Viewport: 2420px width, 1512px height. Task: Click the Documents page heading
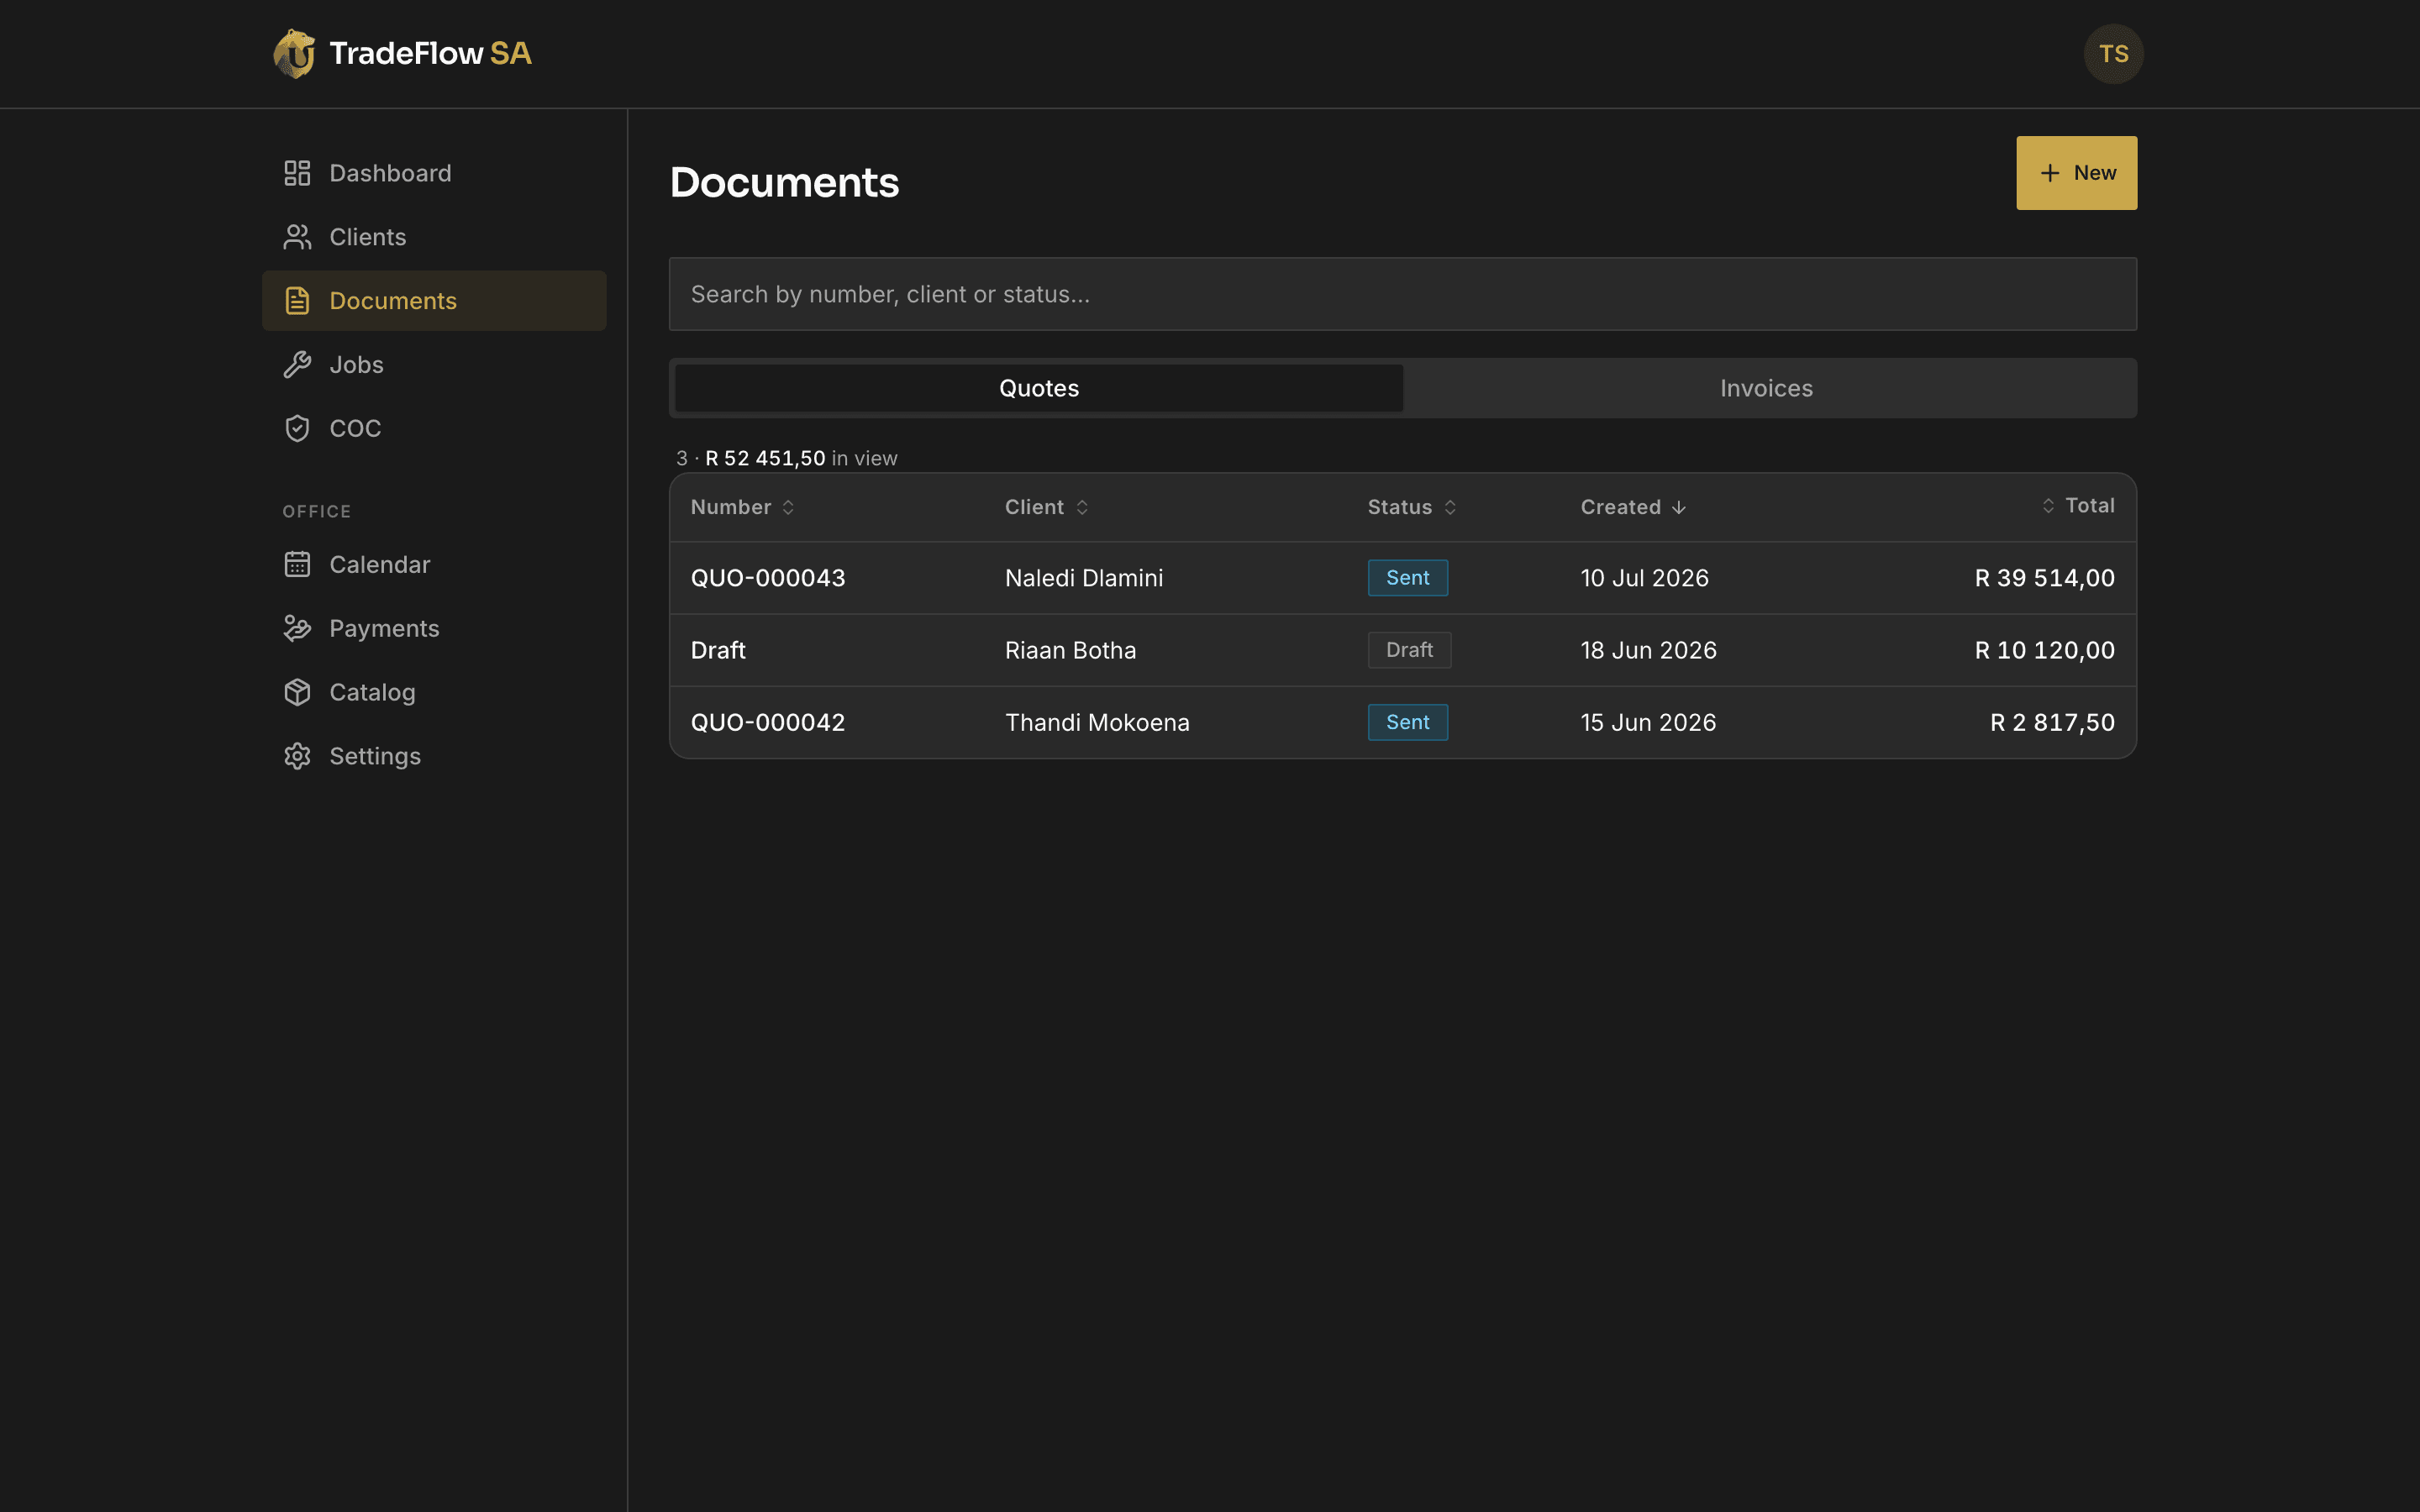coord(784,182)
